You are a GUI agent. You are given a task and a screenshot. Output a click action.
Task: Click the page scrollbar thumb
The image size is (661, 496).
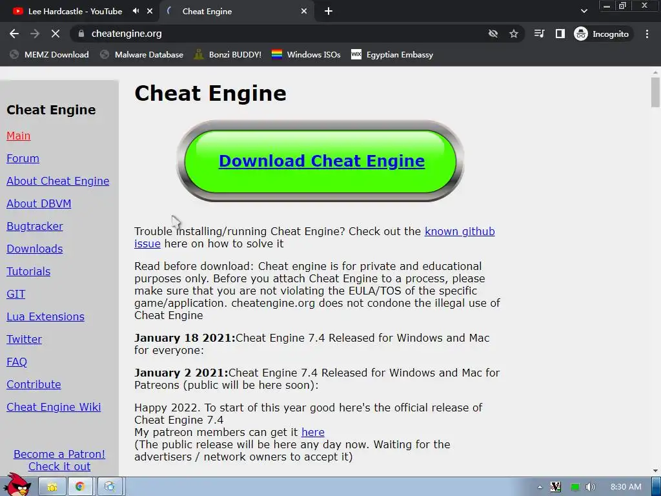coord(655,92)
